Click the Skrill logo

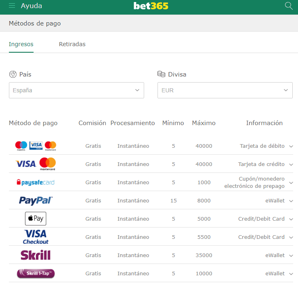(36, 255)
